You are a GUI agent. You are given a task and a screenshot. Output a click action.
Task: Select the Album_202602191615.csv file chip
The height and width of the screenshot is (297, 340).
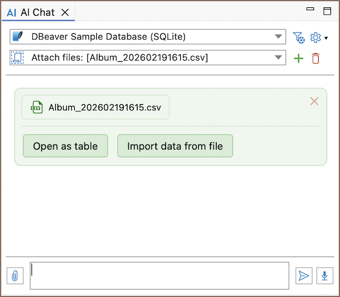tap(95, 107)
